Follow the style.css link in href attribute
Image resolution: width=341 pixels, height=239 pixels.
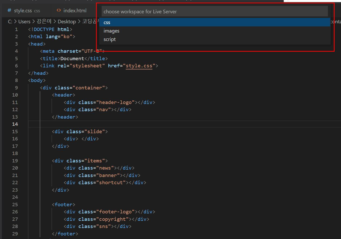139,66
